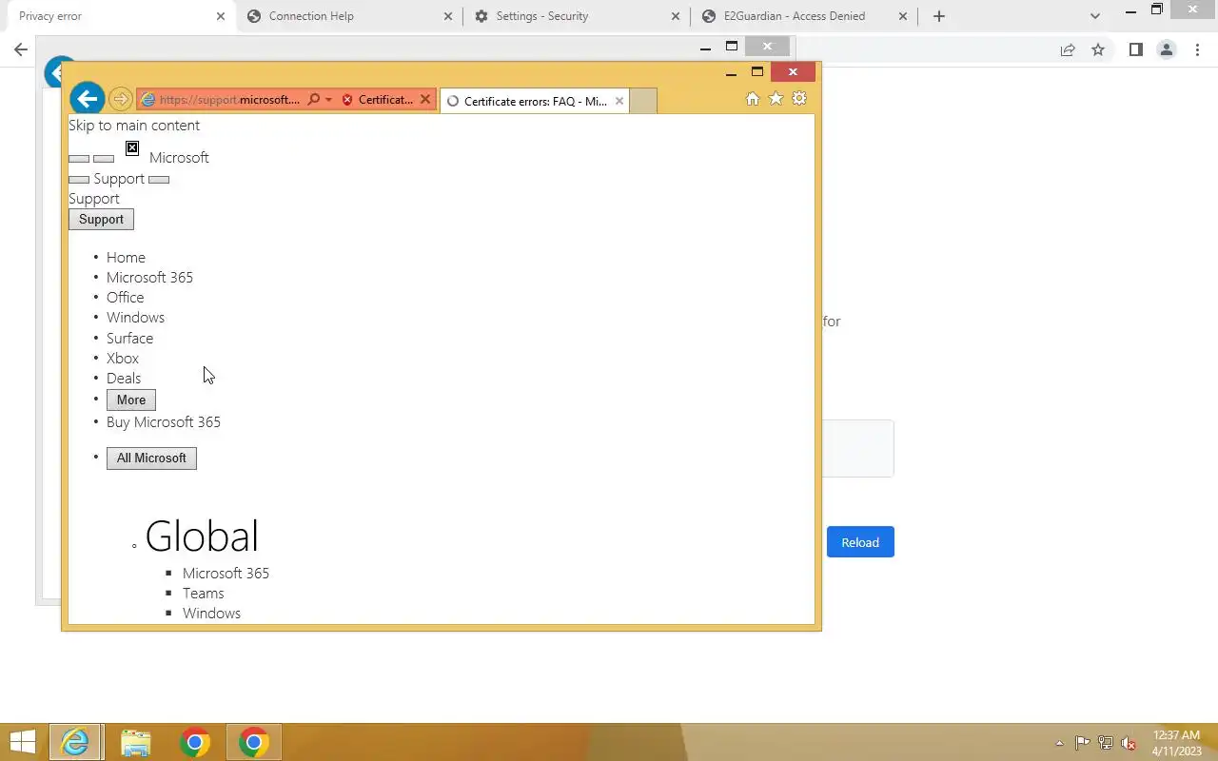Click the volume speaker tray icon

[1129, 743]
